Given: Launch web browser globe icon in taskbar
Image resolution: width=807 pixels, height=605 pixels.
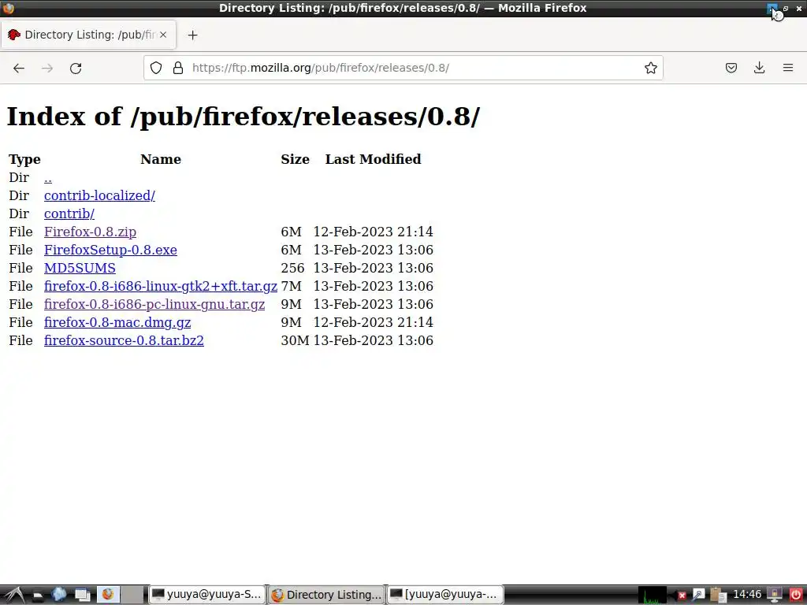Looking at the screenshot, I should [59, 595].
